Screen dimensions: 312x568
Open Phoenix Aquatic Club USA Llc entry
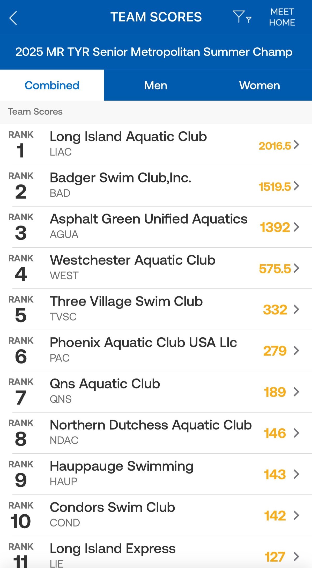point(143,343)
